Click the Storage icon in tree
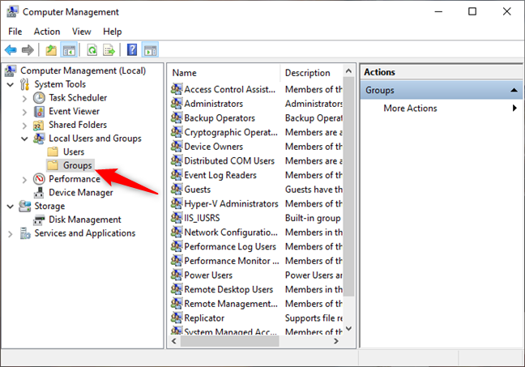This screenshot has height=367, width=525. click(x=25, y=206)
